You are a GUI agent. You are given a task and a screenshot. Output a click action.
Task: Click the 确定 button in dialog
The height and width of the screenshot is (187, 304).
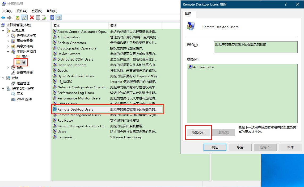(x=215, y=147)
